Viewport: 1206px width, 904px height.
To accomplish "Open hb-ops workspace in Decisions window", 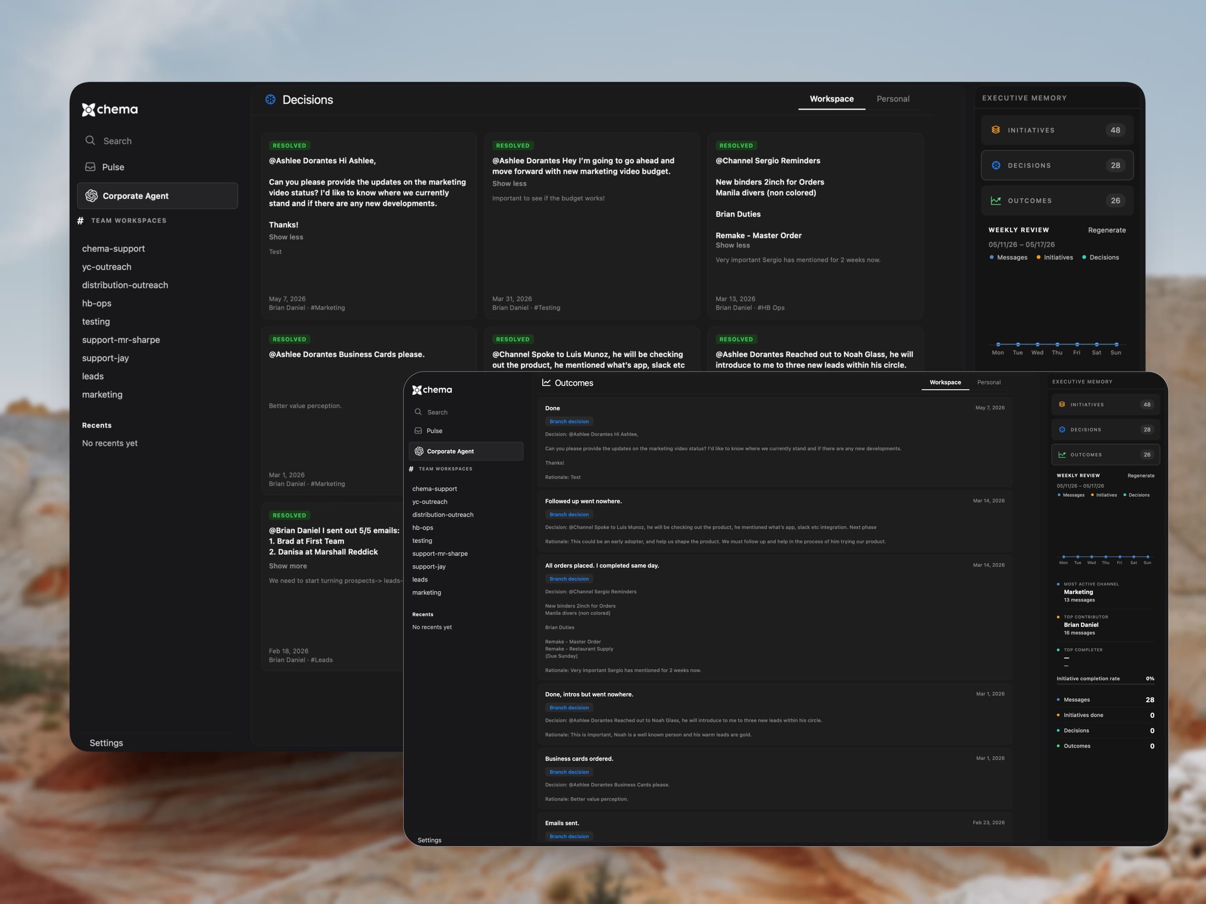I will pyautogui.click(x=96, y=303).
